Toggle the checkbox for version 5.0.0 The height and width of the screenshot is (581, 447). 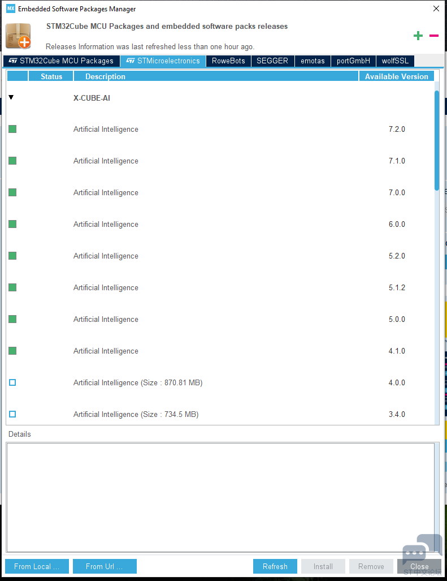pos(12,319)
